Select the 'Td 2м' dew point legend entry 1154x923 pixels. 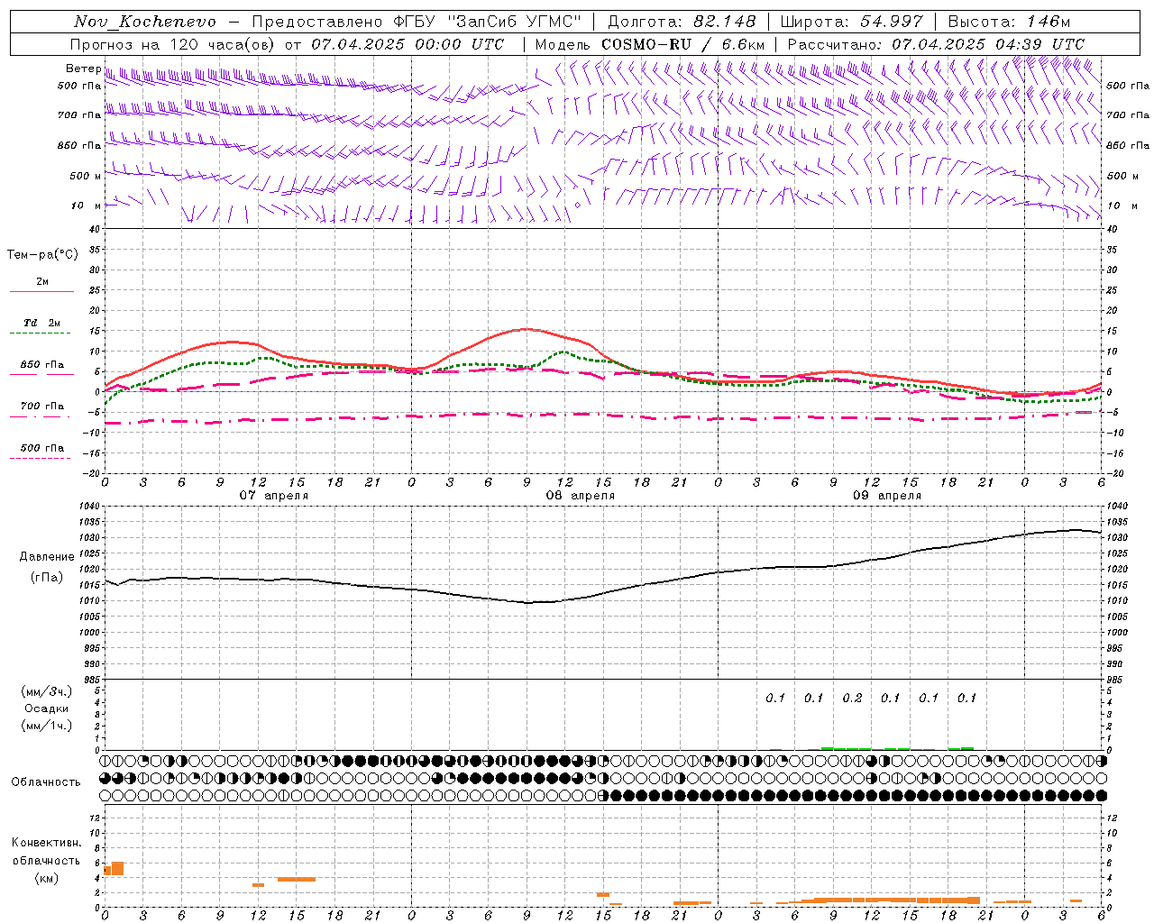[x=42, y=323]
